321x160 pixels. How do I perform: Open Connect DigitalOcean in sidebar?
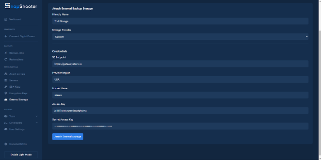pyautogui.click(x=22, y=36)
